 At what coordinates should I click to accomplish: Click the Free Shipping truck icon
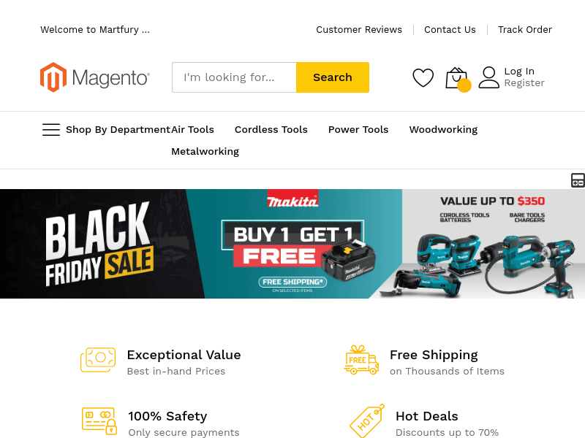[361, 360]
